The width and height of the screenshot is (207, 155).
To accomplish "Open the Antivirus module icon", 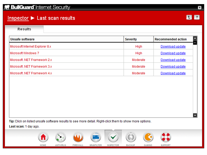I will [x=61, y=137].
